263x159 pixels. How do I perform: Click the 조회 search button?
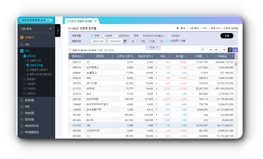tap(227, 36)
